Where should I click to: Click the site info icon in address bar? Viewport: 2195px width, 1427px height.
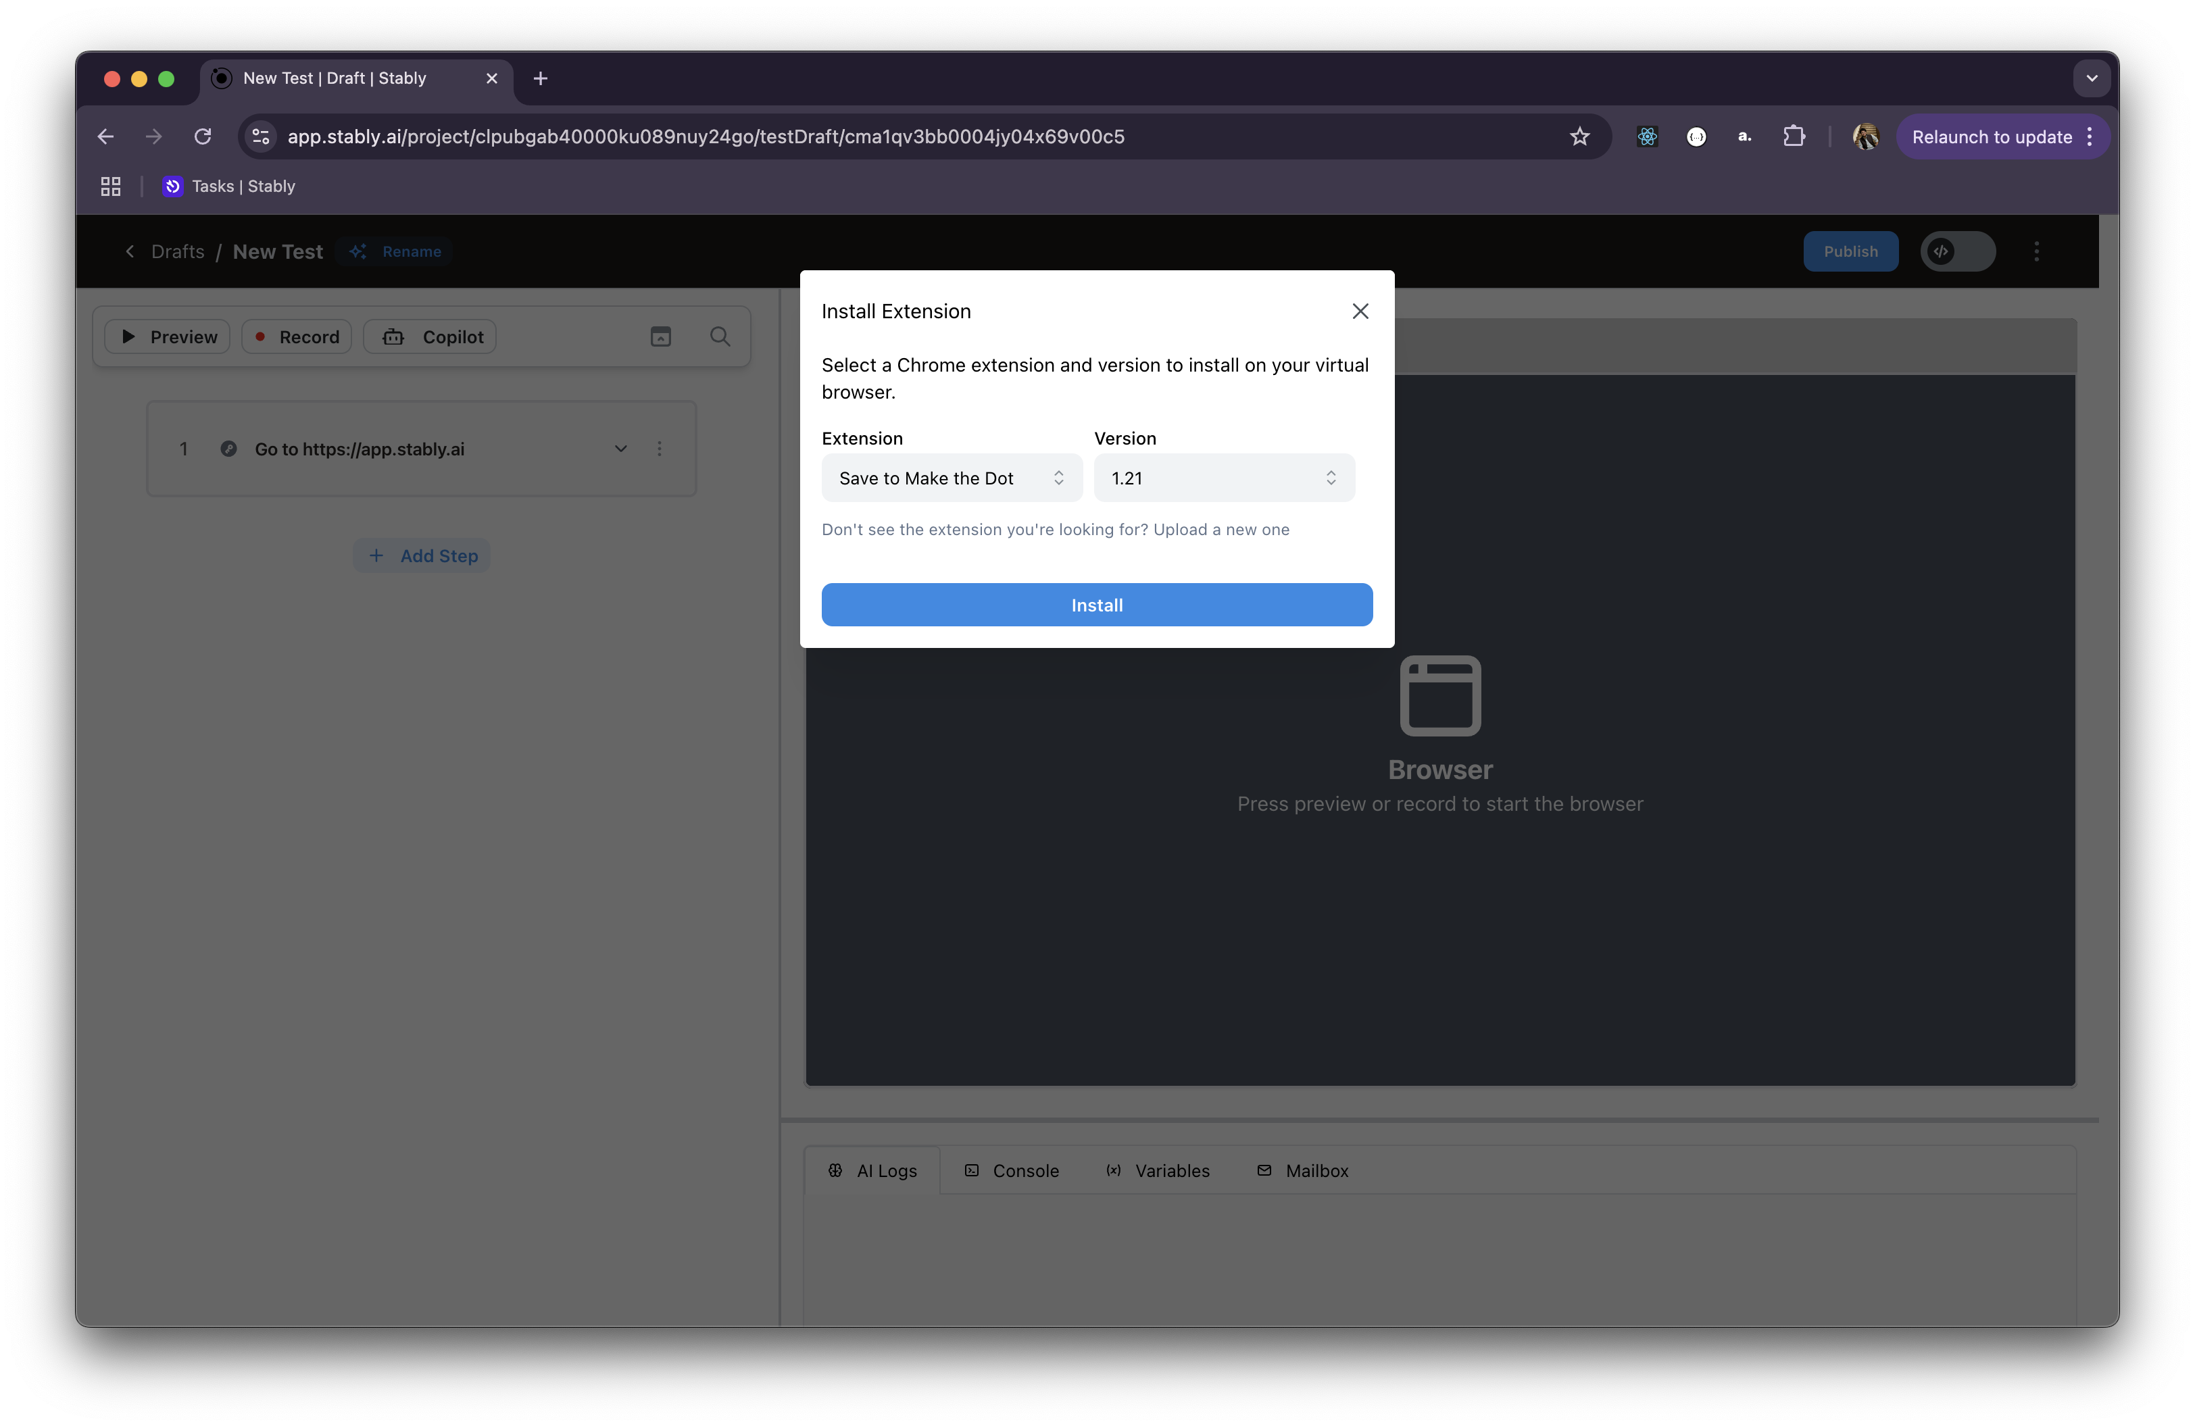(261, 136)
